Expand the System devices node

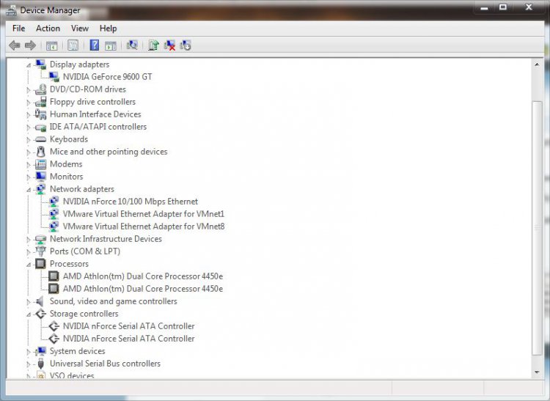(x=29, y=352)
